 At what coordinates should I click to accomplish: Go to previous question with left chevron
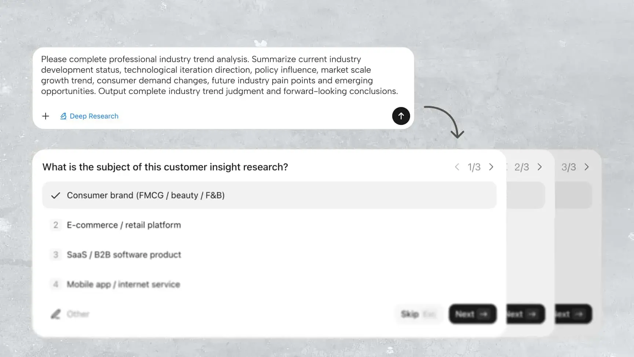coord(457,167)
